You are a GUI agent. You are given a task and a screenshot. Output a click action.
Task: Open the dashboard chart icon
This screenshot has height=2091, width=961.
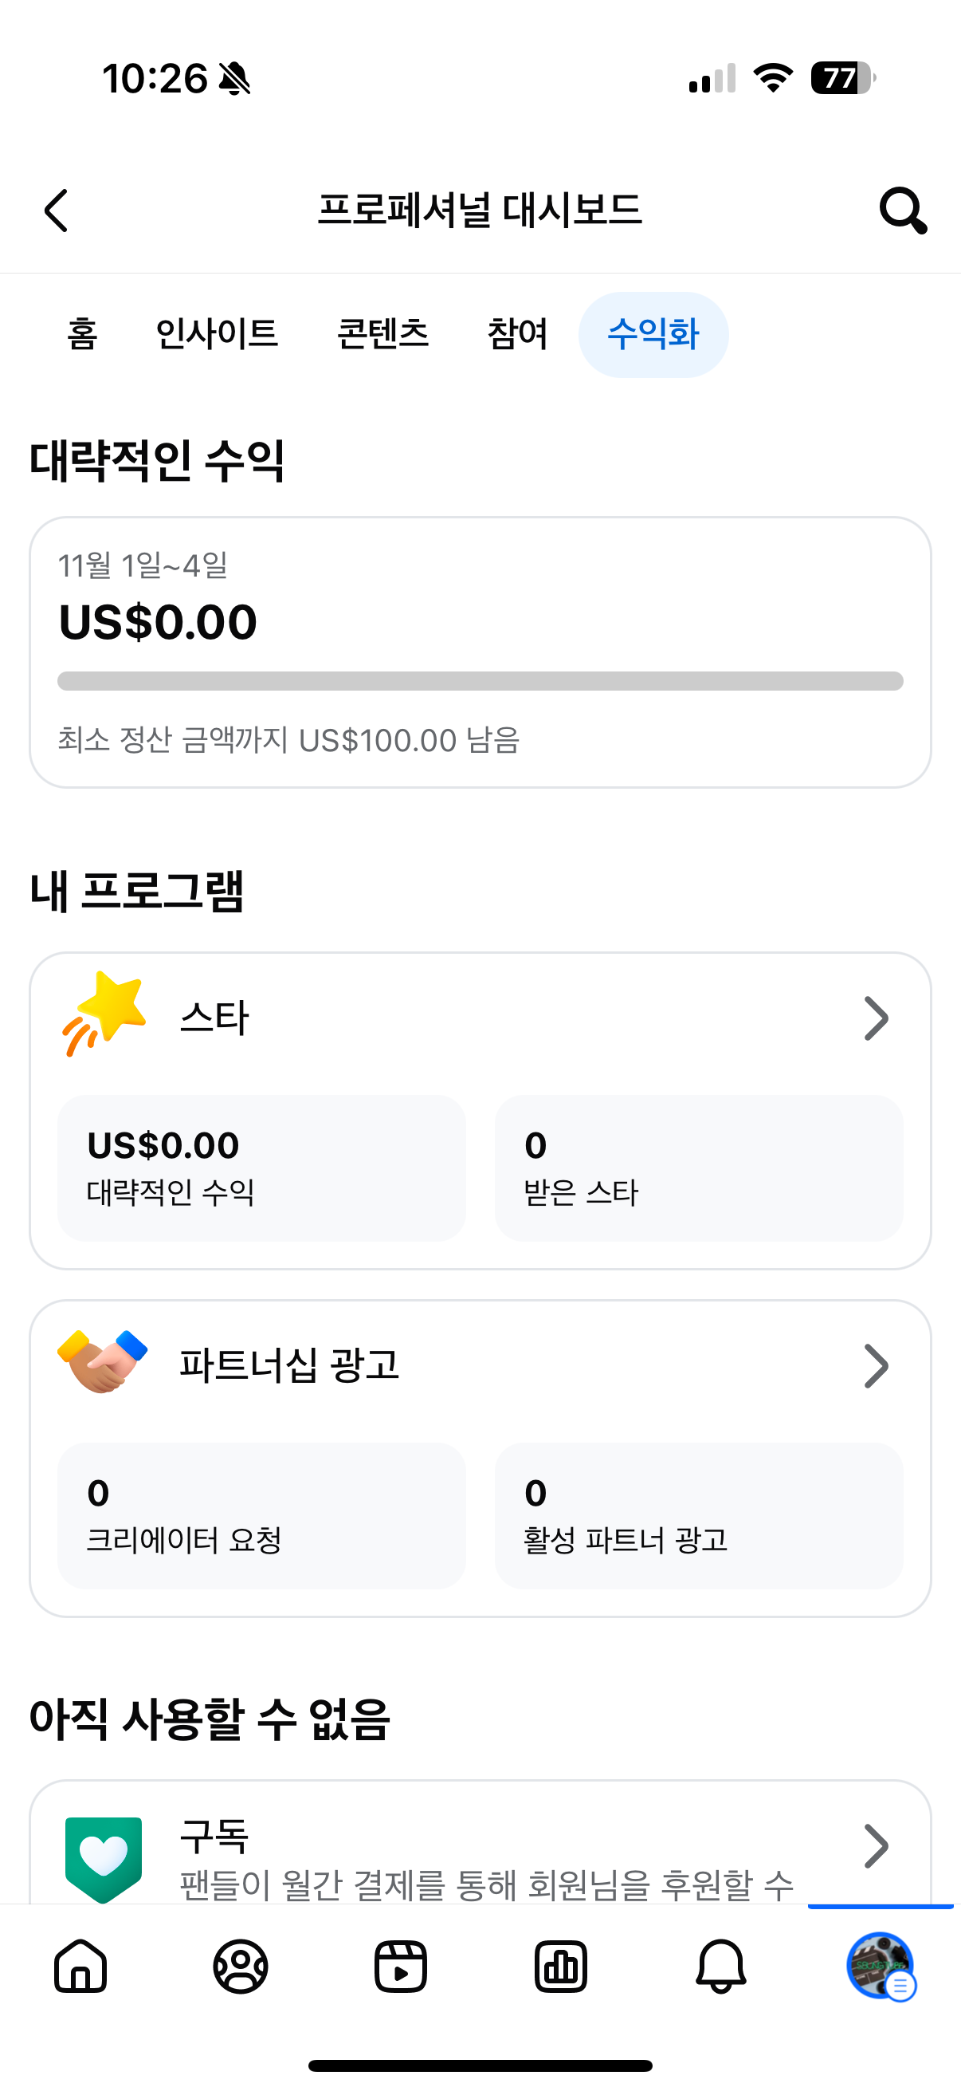click(560, 1966)
